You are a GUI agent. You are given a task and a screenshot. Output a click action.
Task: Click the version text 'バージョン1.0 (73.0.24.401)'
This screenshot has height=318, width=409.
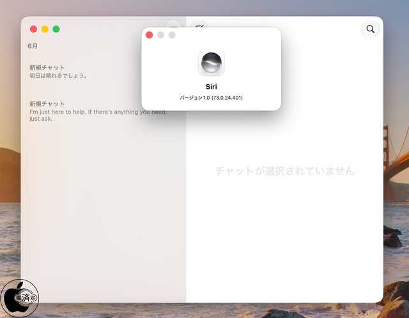(211, 98)
